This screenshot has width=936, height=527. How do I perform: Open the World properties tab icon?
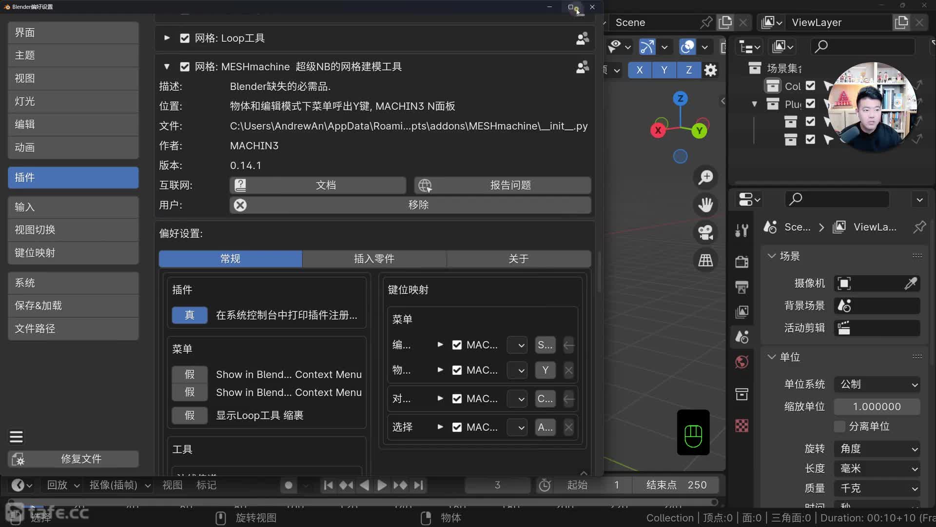coord(741,362)
